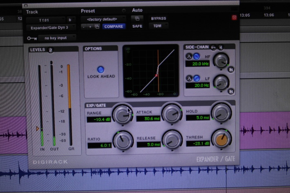Viewport: 290px width, 193px height.
Task: Toggle the BYPASS button
Action: [x=158, y=18]
